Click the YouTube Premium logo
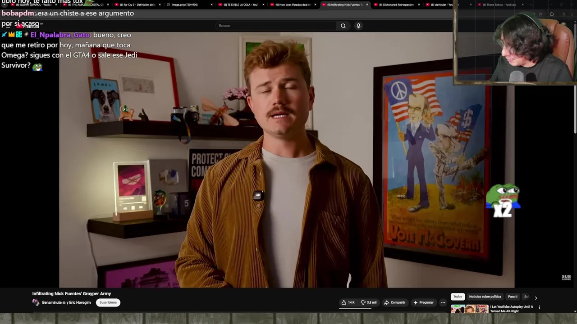 [x=28, y=26]
